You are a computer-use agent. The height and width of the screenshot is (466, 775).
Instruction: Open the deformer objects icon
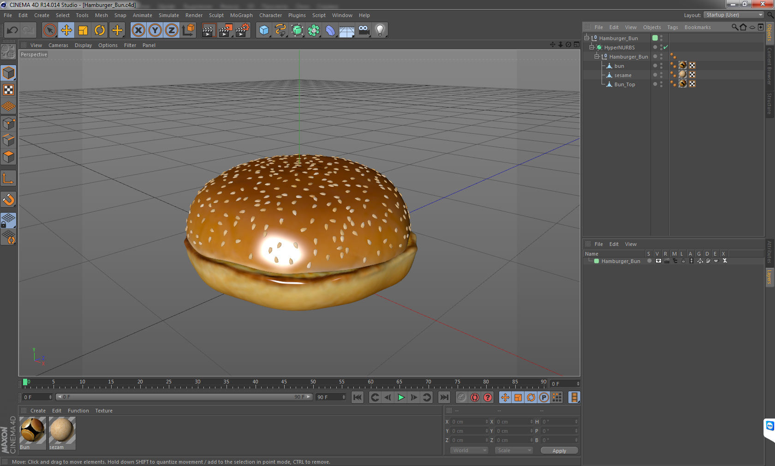(x=330, y=30)
